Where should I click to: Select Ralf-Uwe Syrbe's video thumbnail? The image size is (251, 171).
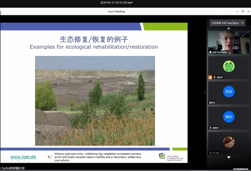coord(229,42)
